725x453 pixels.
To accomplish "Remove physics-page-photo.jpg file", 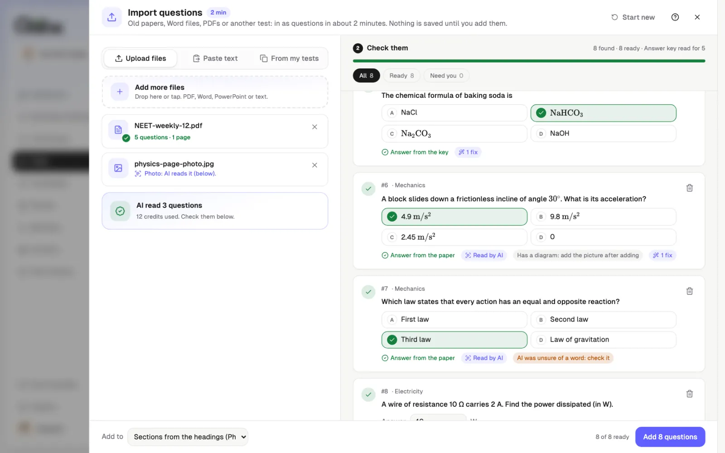I will click(x=314, y=165).
